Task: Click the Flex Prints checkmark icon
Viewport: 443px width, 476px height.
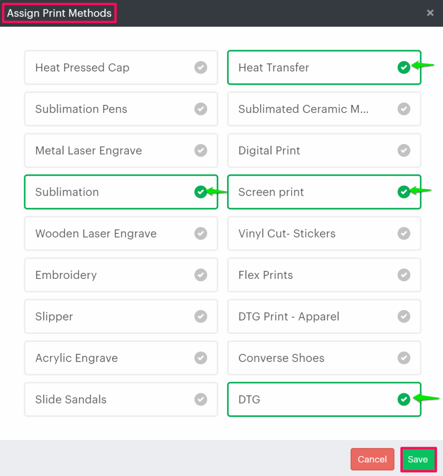Action: (x=404, y=275)
